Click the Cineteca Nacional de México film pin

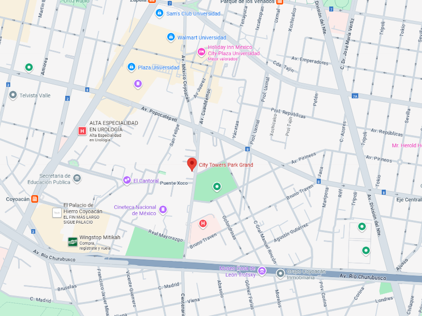[x=163, y=210]
